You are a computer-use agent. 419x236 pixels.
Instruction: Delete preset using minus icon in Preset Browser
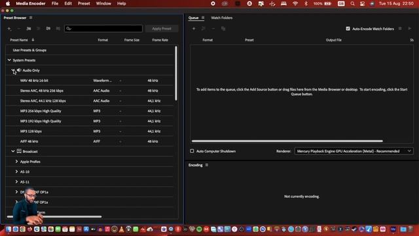[19, 29]
